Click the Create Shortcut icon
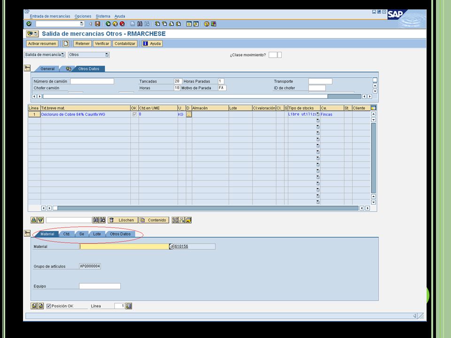451x338 pixels. pyautogui.click(x=196, y=24)
